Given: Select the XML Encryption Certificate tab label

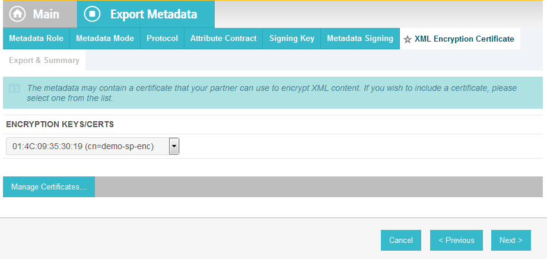Looking at the screenshot, I should click(465, 39).
